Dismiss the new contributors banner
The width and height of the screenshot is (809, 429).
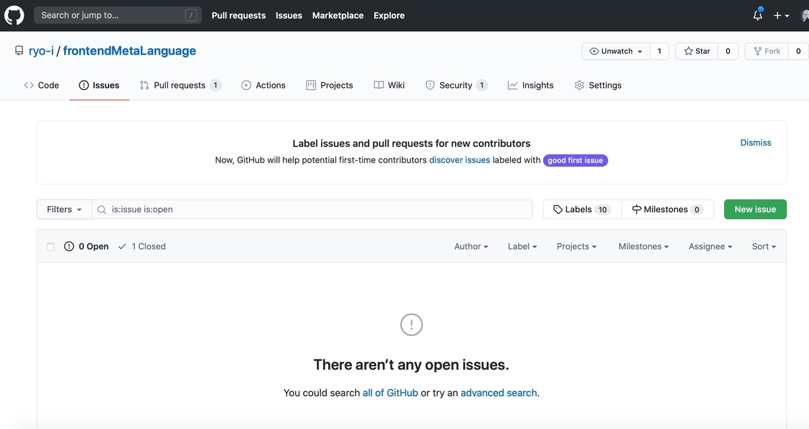coord(755,142)
